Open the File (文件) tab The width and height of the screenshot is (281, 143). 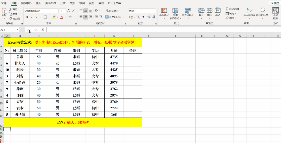pos(4,3)
